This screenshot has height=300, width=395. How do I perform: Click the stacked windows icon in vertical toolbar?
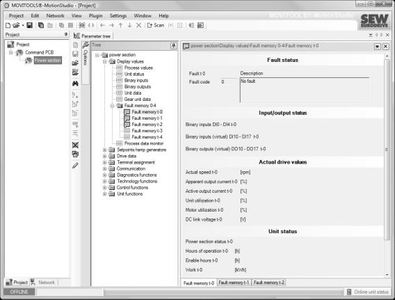(x=75, y=154)
